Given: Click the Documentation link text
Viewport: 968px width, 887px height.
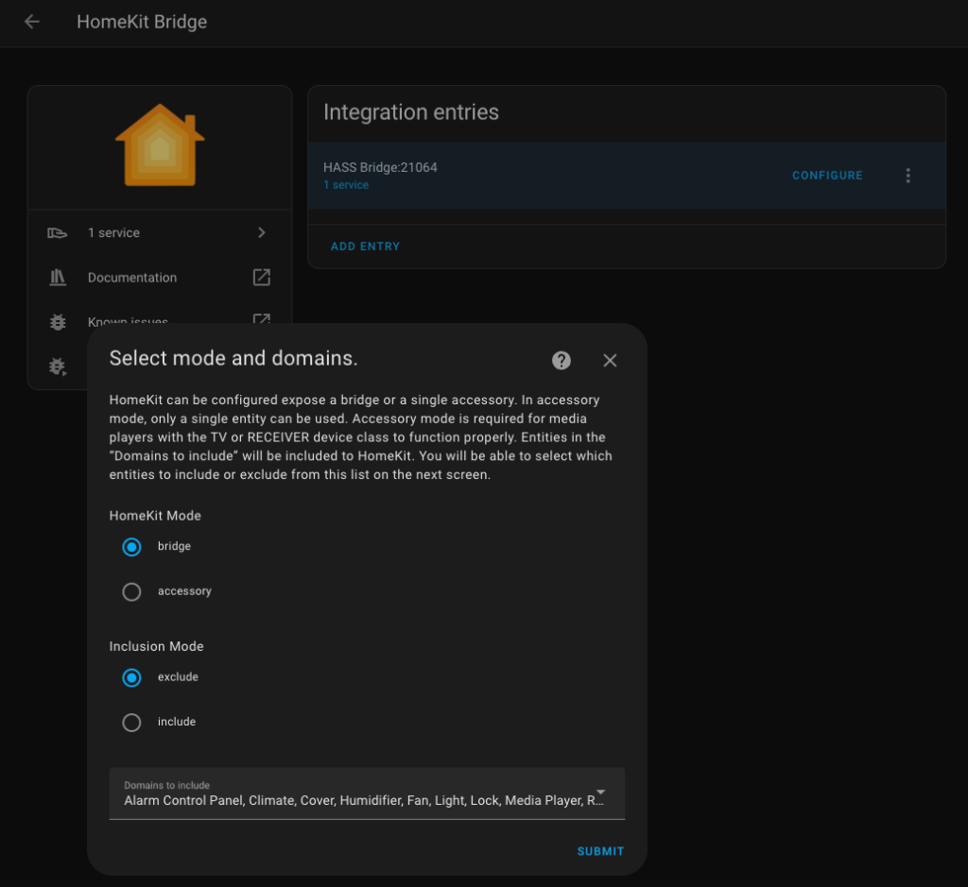Looking at the screenshot, I should [x=132, y=278].
